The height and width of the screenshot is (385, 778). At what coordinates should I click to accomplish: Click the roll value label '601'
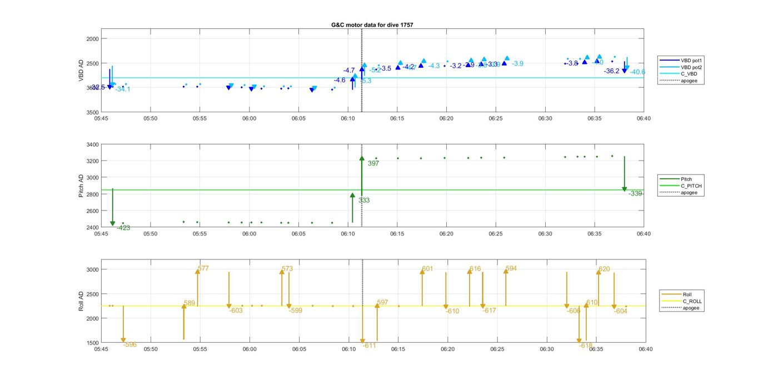pyautogui.click(x=427, y=269)
